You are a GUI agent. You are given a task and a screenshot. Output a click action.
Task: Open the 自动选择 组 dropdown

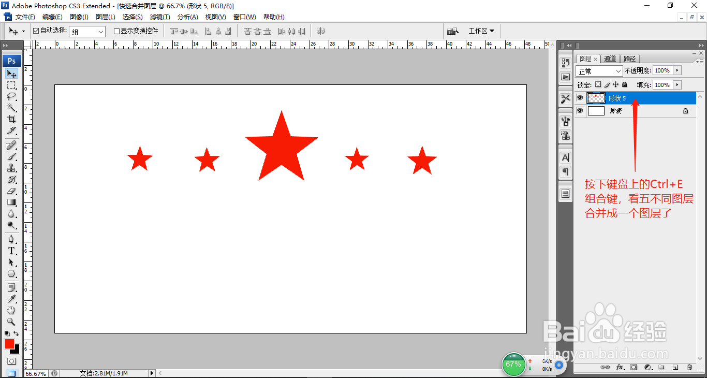[87, 32]
